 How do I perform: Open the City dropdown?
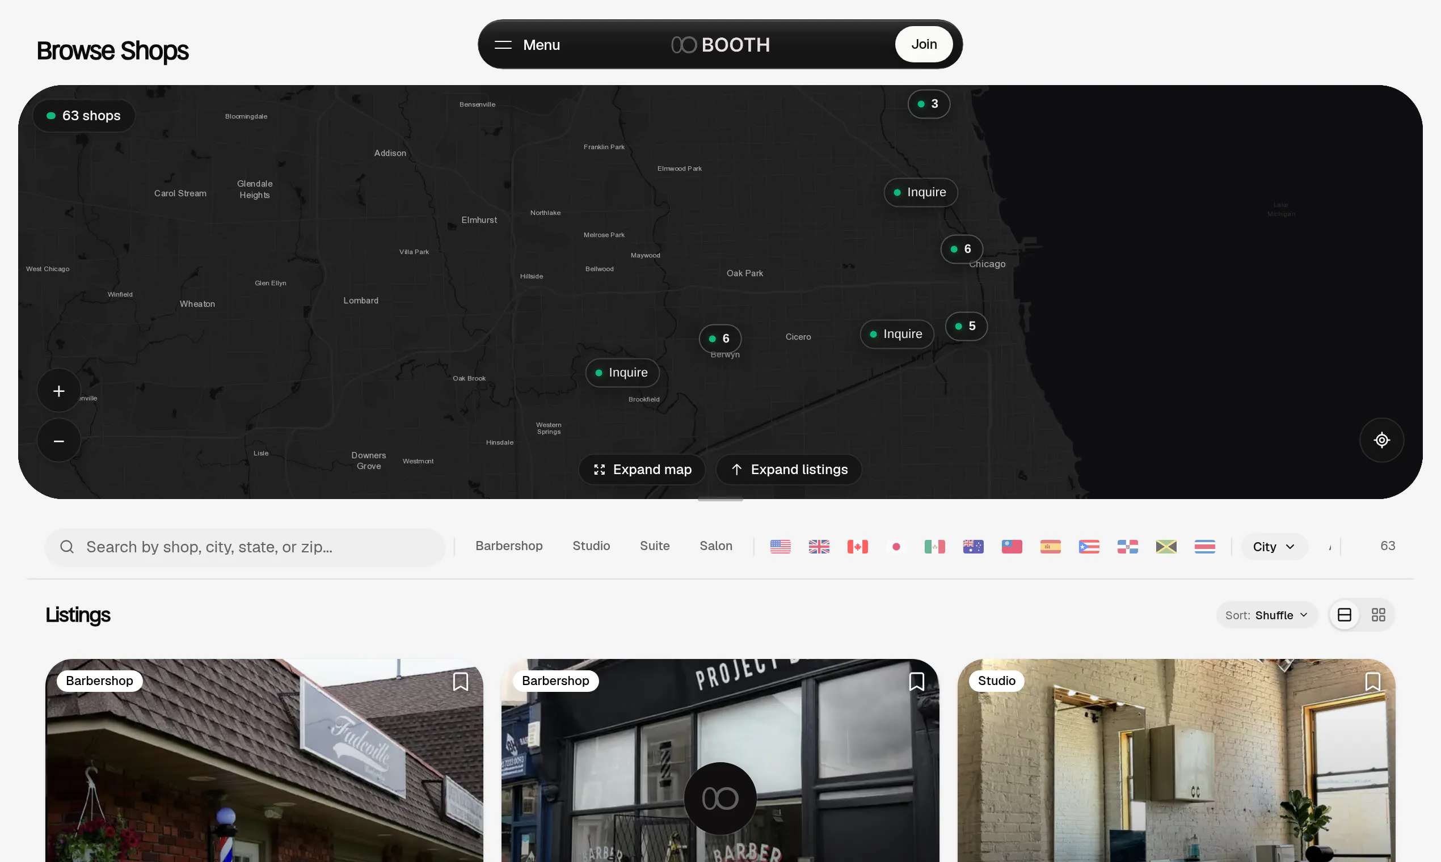1274,547
